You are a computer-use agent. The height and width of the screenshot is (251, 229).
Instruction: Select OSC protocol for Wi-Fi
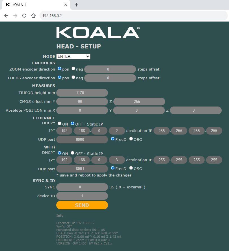point(131,168)
